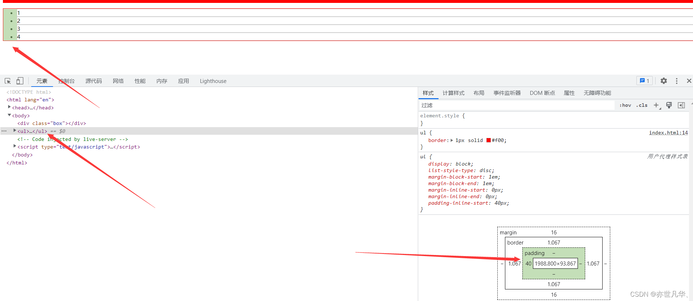The width and height of the screenshot is (693, 301).
Task: Select the 布局 subtab
Action: (x=479, y=93)
